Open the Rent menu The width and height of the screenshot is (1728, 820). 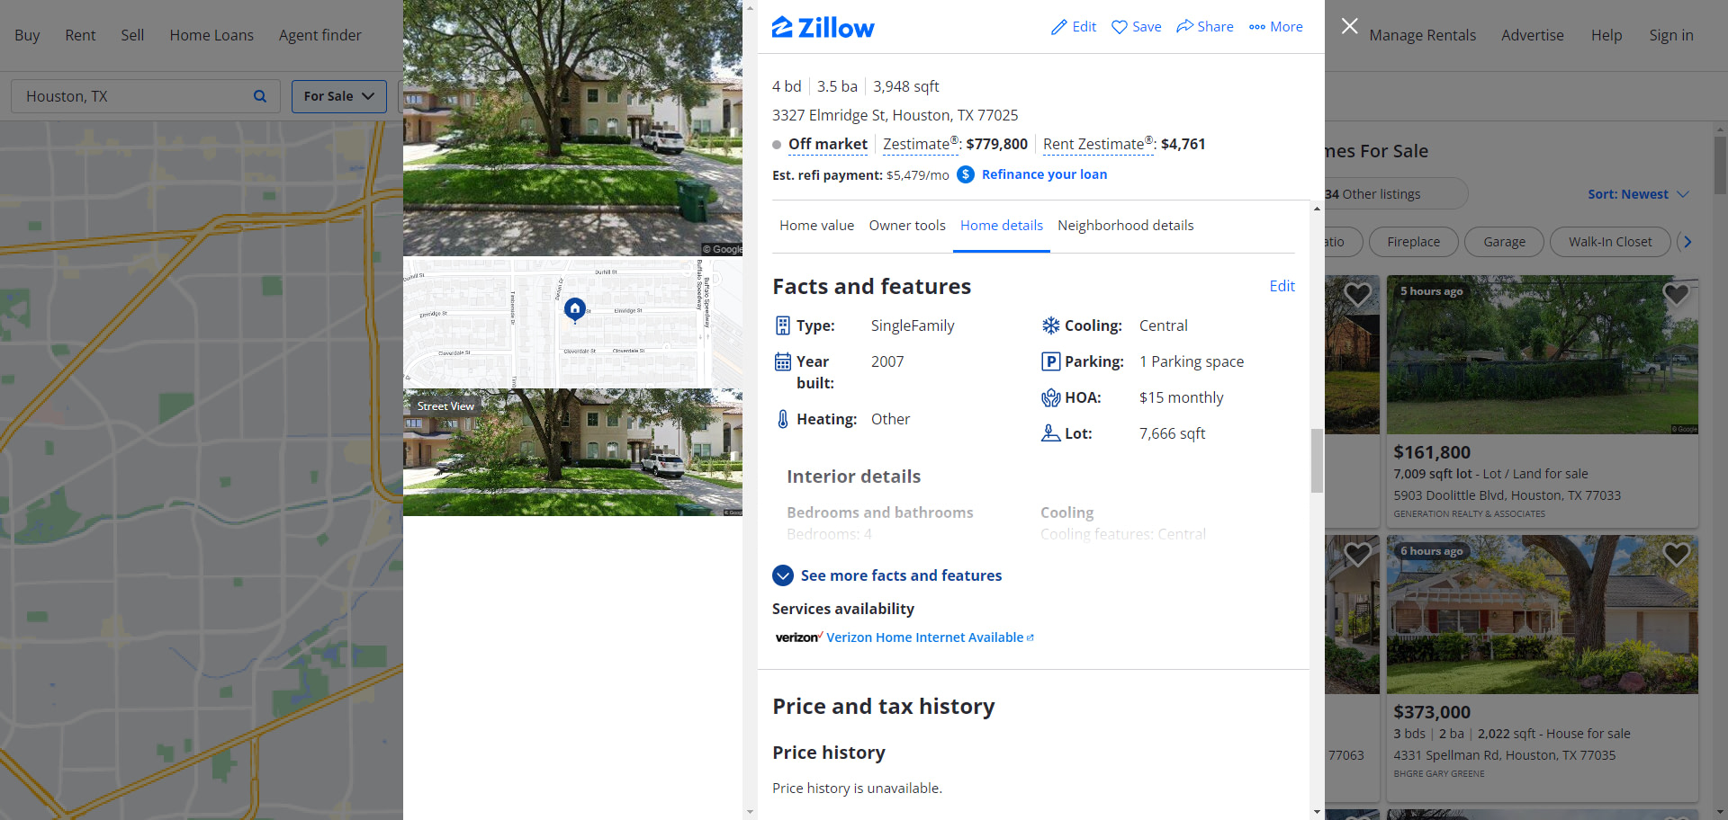tap(80, 35)
